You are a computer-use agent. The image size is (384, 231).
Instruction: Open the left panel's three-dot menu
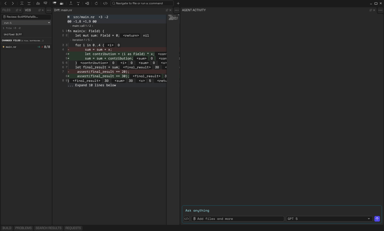tap(49, 10)
